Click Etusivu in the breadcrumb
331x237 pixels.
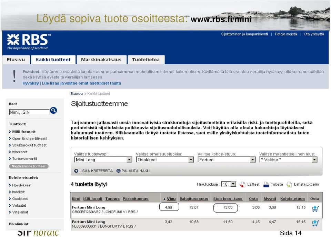77,94
